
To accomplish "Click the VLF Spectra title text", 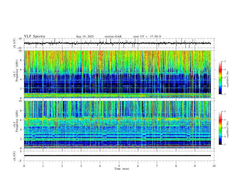I will [x=34, y=36].
